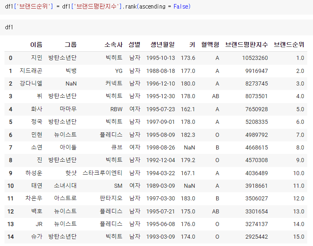Image resolution: width=313 pixels, height=246 pixels.
Task: Click the agency cell 큐브
Action: click(116, 147)
